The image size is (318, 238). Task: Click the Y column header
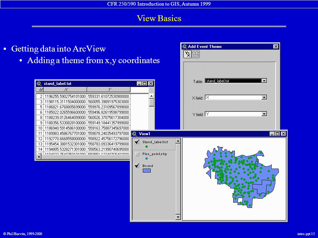pos(109,90)
